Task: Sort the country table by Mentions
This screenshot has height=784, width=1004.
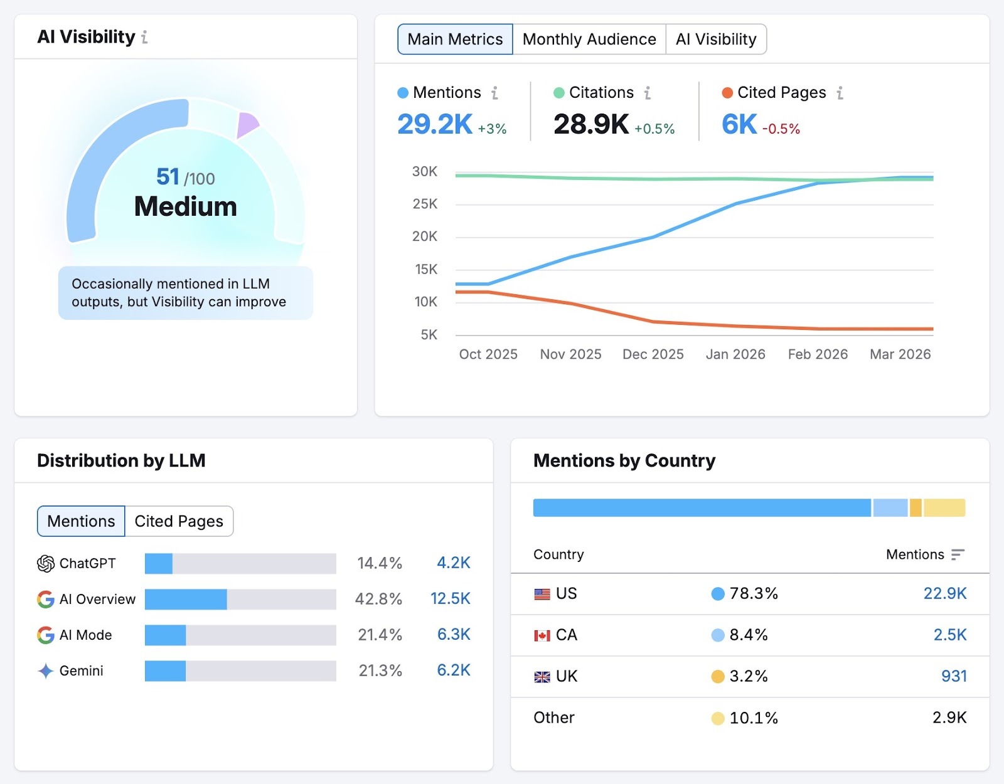Action: point(956,555)
